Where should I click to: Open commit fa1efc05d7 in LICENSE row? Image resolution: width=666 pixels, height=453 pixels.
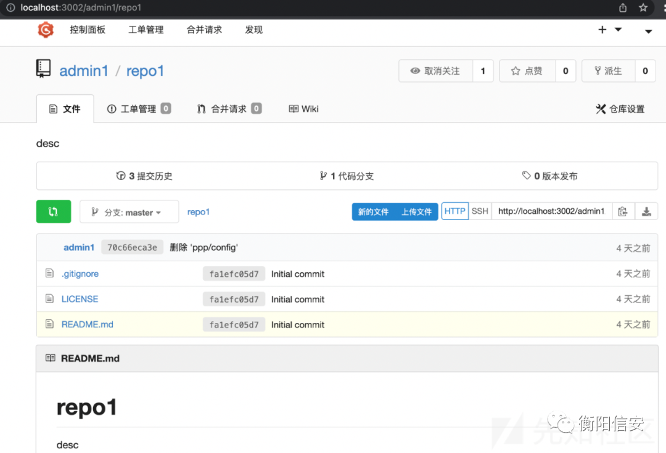tap(234, 300)
